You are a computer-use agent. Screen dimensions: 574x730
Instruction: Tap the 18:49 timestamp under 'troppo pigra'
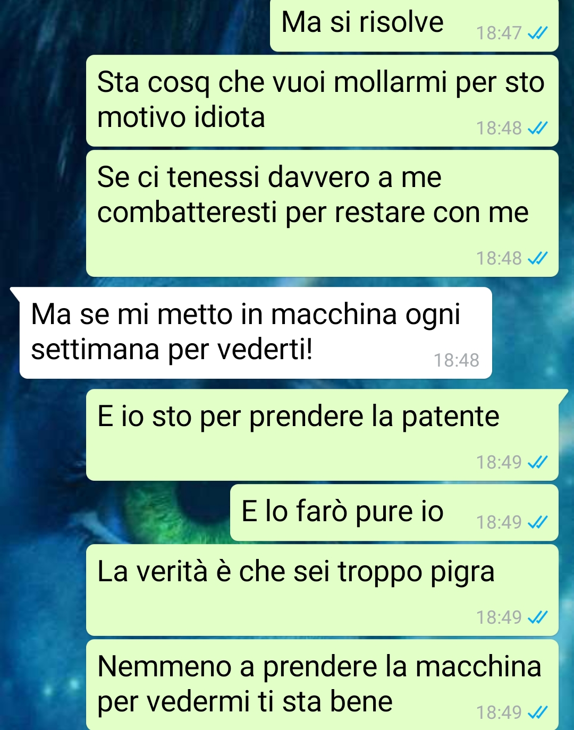499,617
